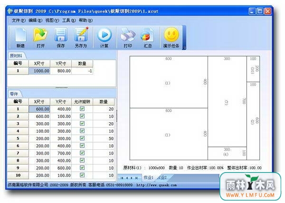
Task: Click part 4 X size 100.00
Action: point(39,131)
